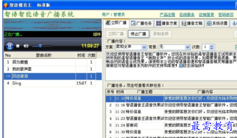
Task: Mute audio via the speaker icon
Action: 26,46
